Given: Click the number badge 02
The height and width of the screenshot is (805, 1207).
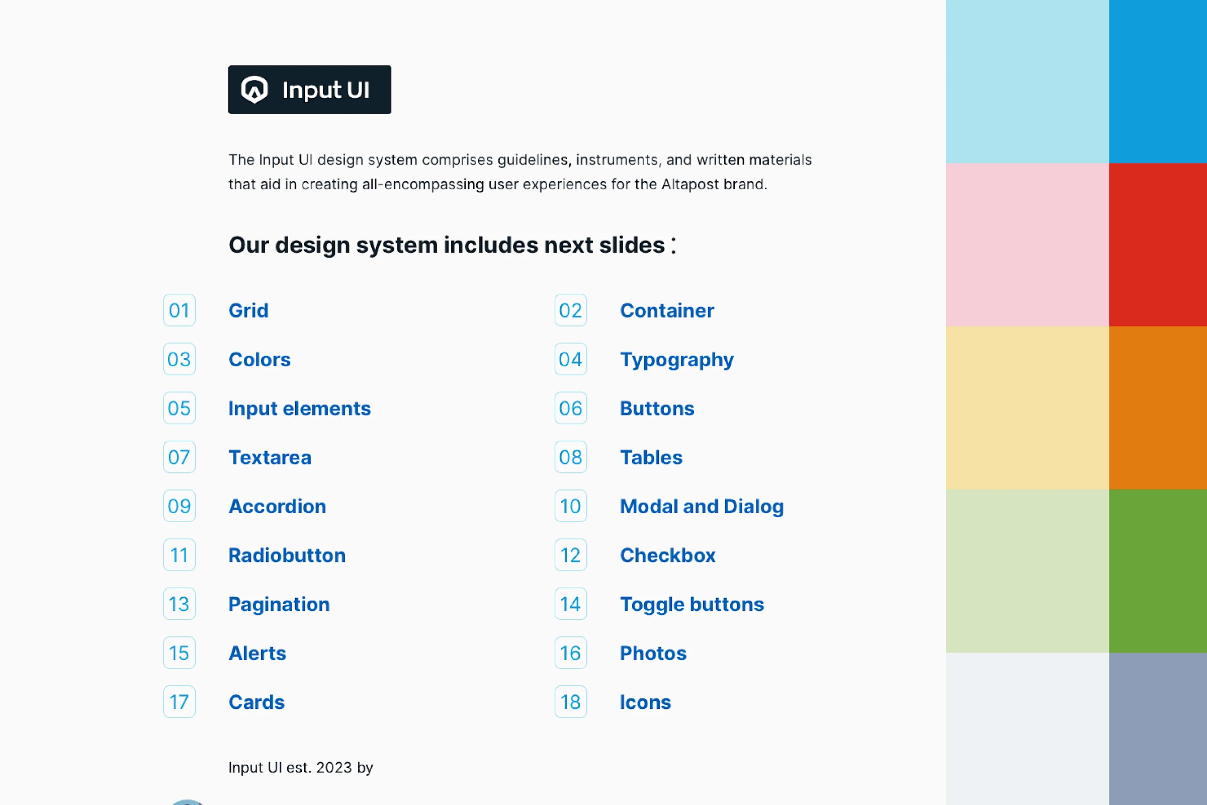Looking at the screenshot, I should pyautogui.click(x=571, y=310).
